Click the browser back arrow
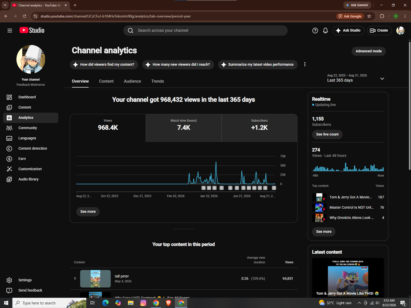The height and width of the screenshot is (308, 411). point(6,16)
